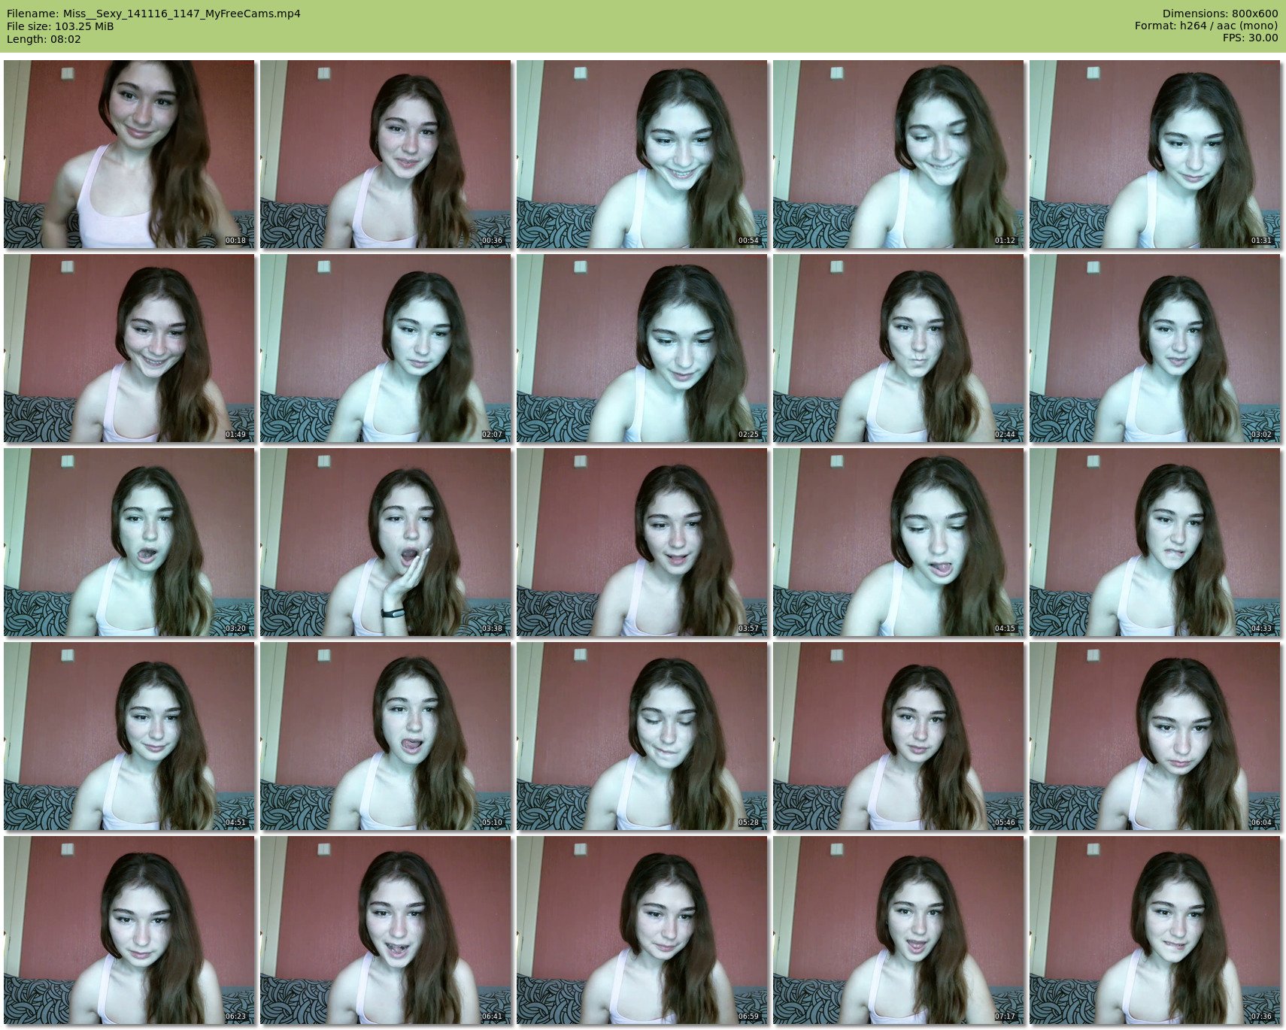The width and height of the screenshot is (1286, 1030).
Task: Click the Dimensions 800x600 label
Action: pyautogui.click(x=1220, y=14)
